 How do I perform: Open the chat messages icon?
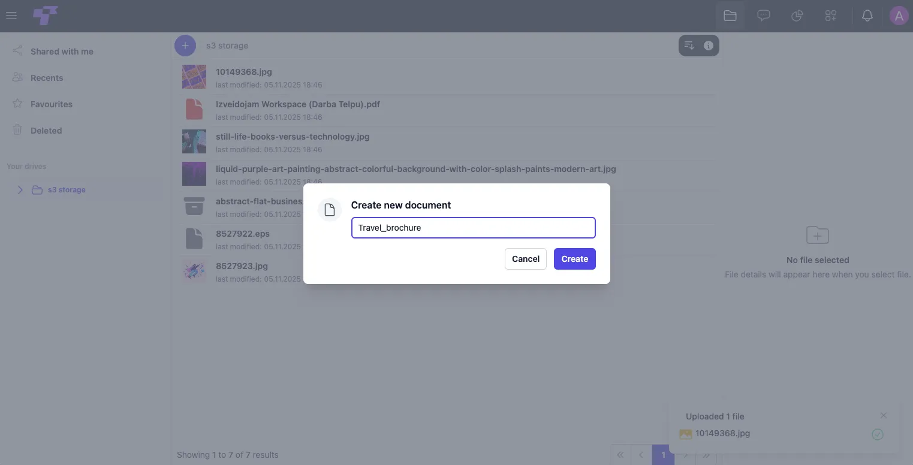click(763, 16)
